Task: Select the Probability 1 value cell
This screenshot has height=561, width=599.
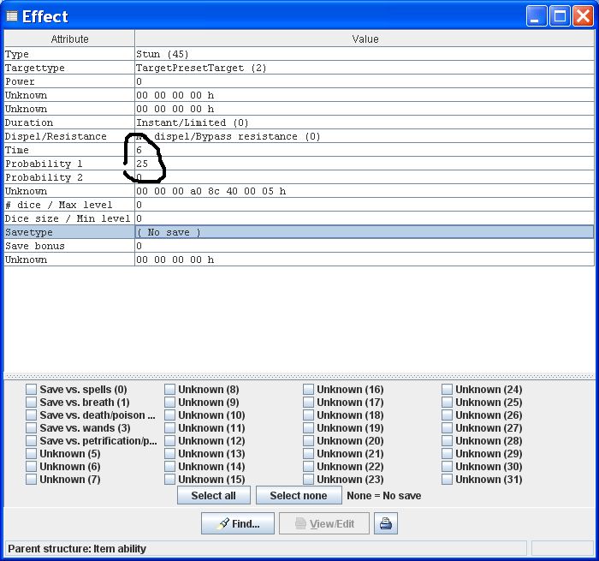Action: 365,164
